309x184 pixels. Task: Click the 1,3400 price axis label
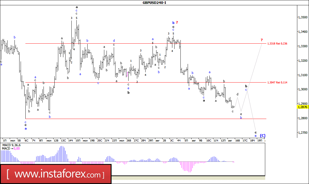[x=303, y=32]
